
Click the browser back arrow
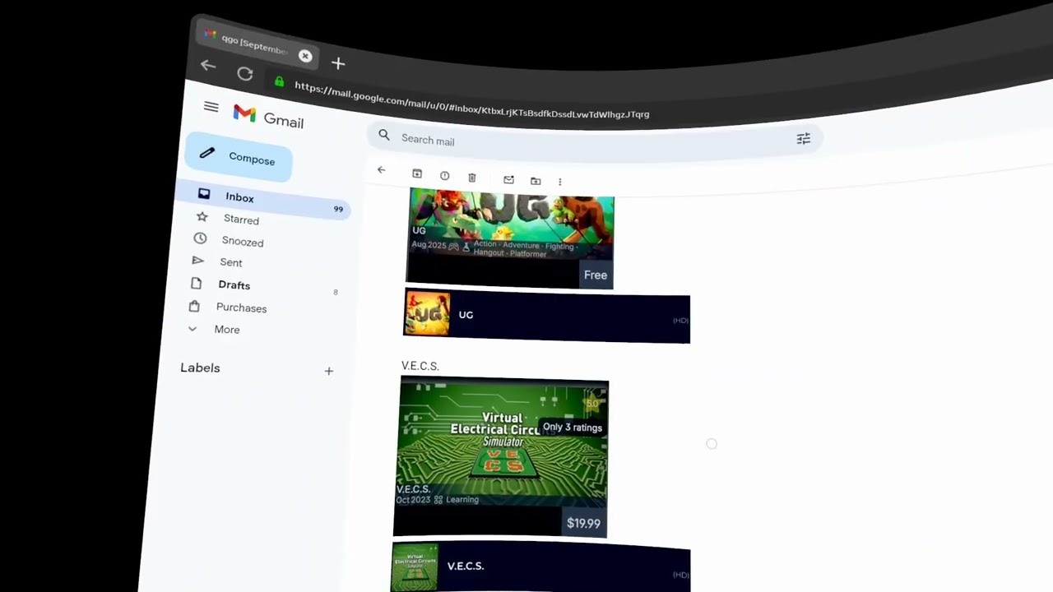tap(207, 66)
